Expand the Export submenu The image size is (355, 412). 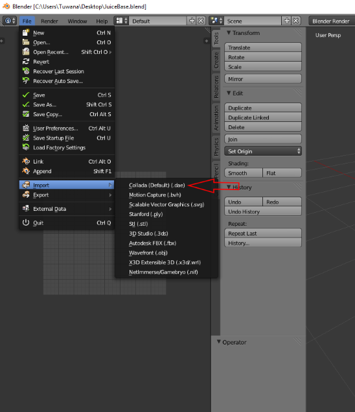[67, 195]
